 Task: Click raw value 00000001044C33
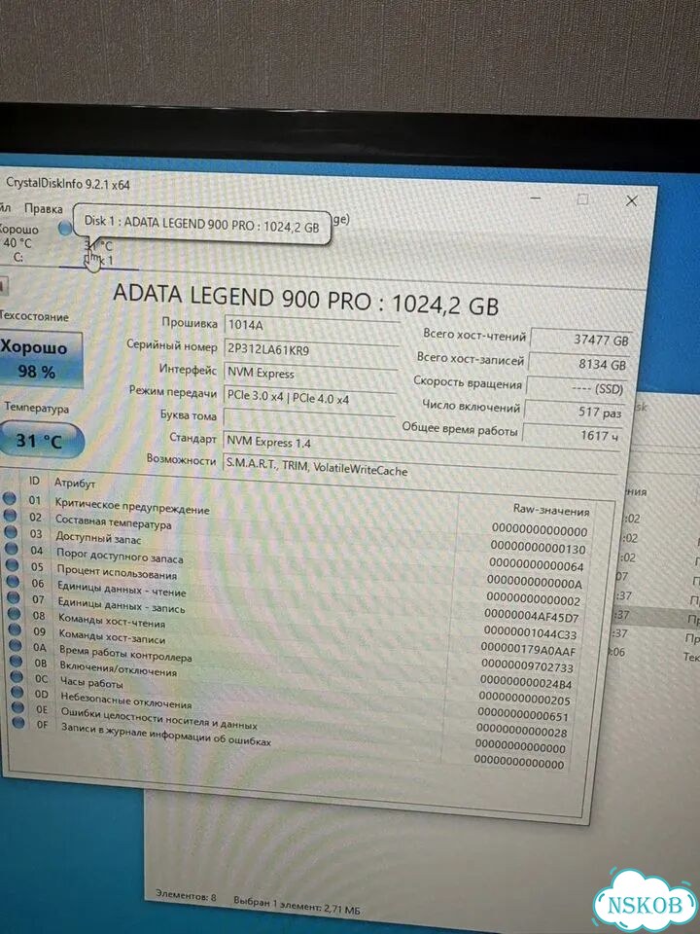coord(531,632)
